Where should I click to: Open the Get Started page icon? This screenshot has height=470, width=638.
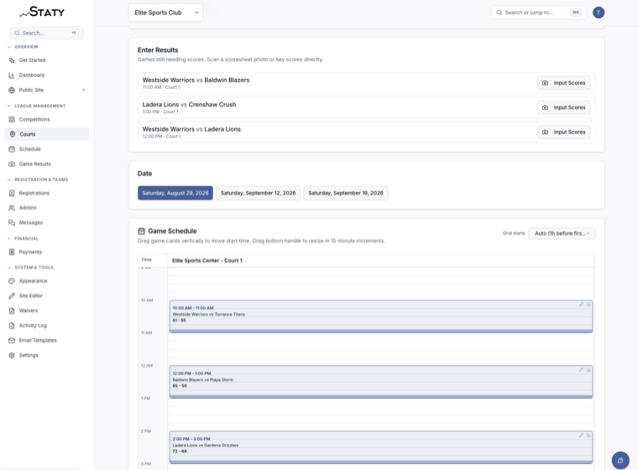coord(12,60)
